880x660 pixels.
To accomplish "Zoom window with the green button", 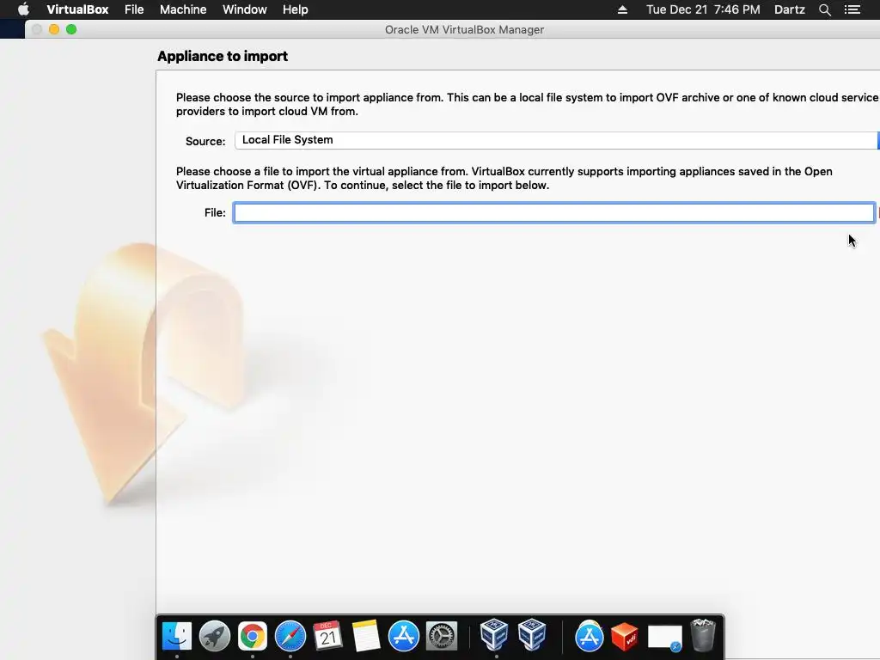I will [71, 29].
